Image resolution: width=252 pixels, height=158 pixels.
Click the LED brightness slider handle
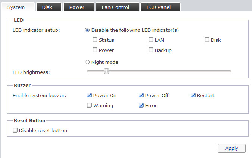click(x=106, y=71)
